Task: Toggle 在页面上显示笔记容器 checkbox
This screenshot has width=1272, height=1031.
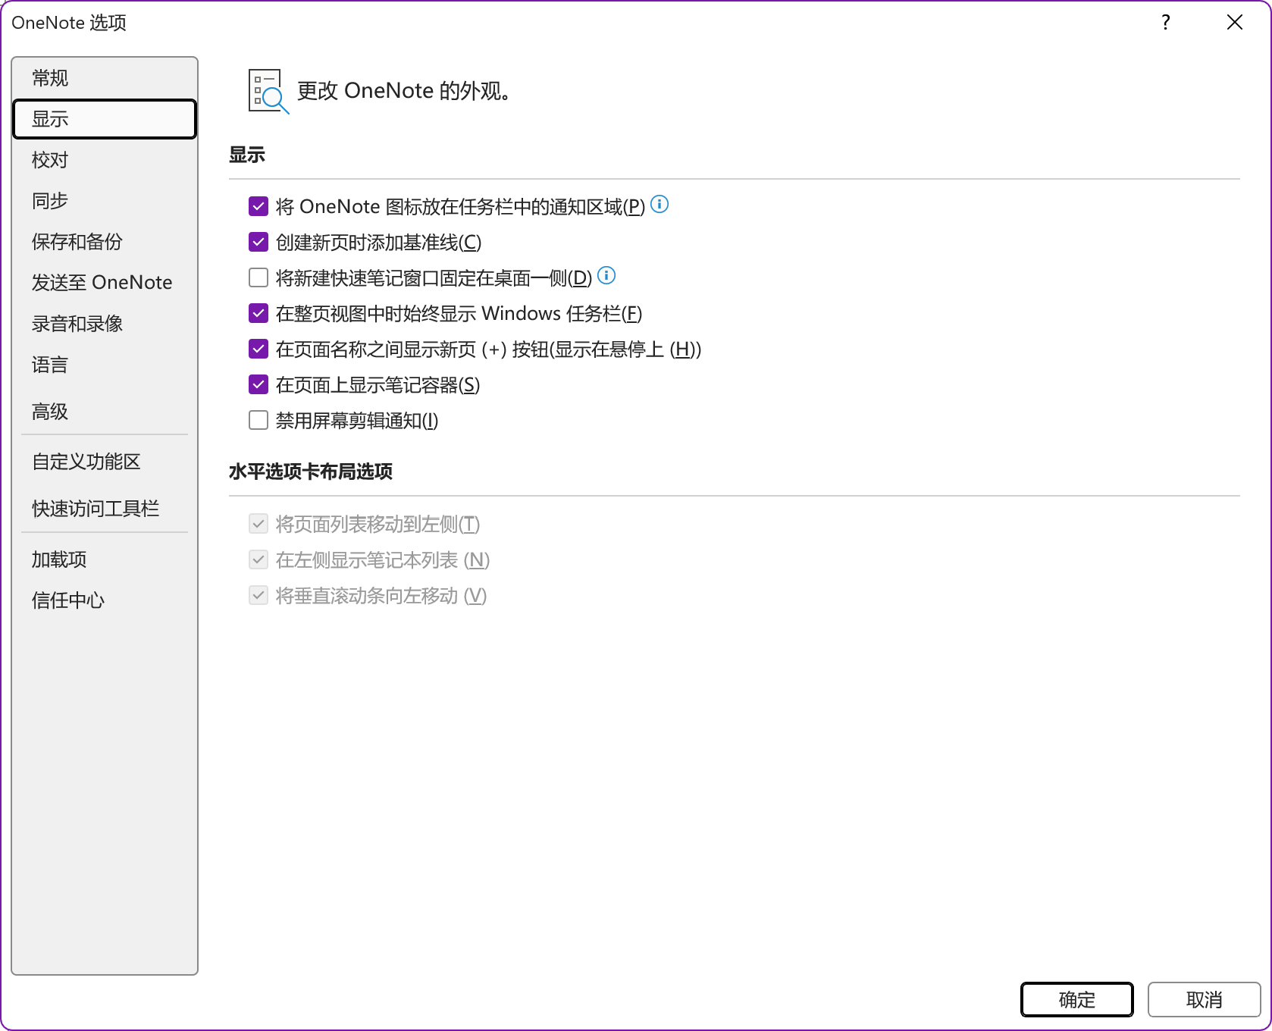Action: (x=258, y=384)
